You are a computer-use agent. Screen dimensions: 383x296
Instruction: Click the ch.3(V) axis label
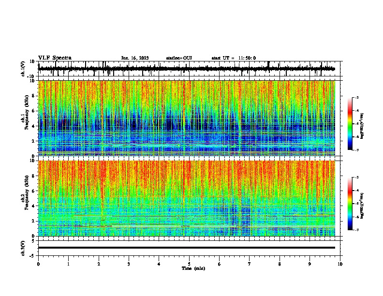[x=23, y=248]
